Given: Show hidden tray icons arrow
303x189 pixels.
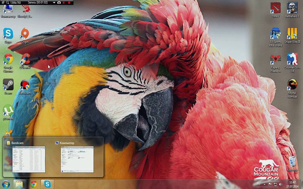Looking at the screenshot, I should (265, 185).
